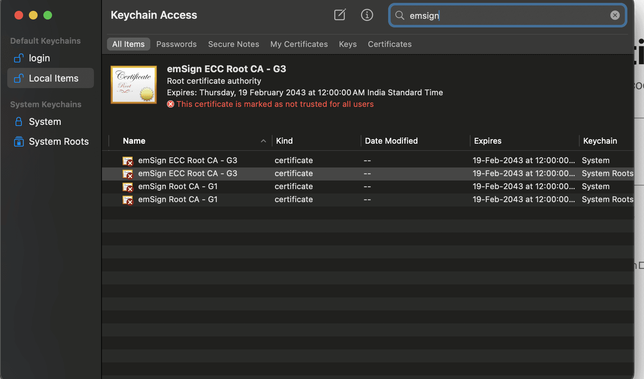Click the compose new note icon
The image size is (644, 379).
click(x=340, y=15)
